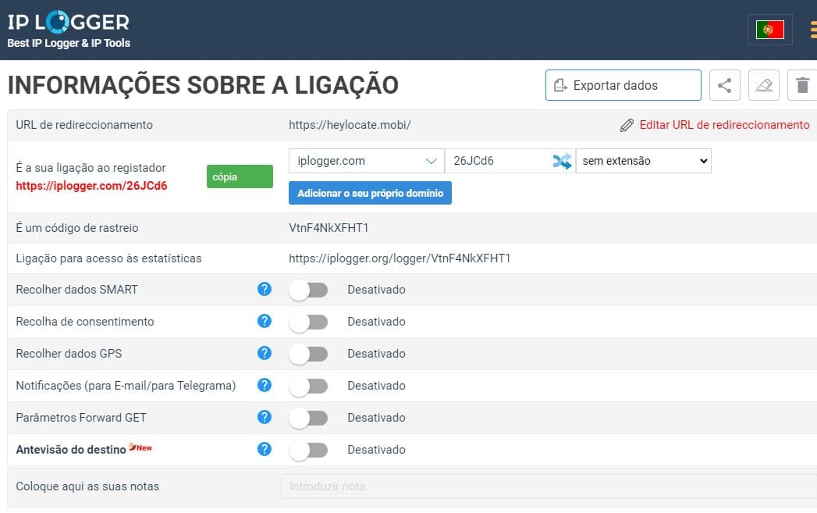Click Adicionar o seu próprio domínio button
The height and width of the screenshot is (513, 817).
370,193
